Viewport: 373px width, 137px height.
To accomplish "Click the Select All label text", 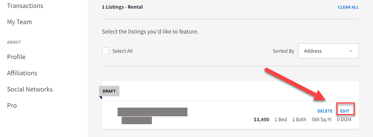I will 122,51.
